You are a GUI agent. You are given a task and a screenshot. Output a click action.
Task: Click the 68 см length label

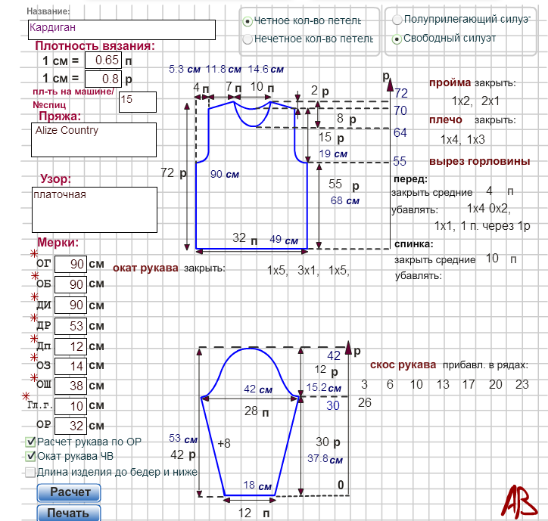point(344,201)
